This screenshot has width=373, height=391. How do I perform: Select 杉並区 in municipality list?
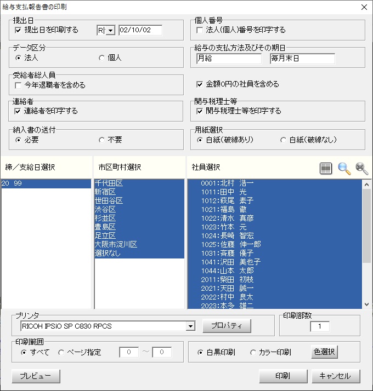139,219
